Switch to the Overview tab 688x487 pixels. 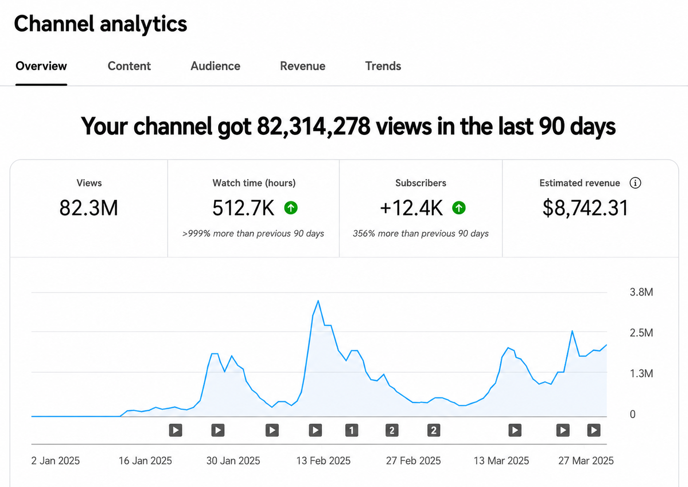[41, 66]
